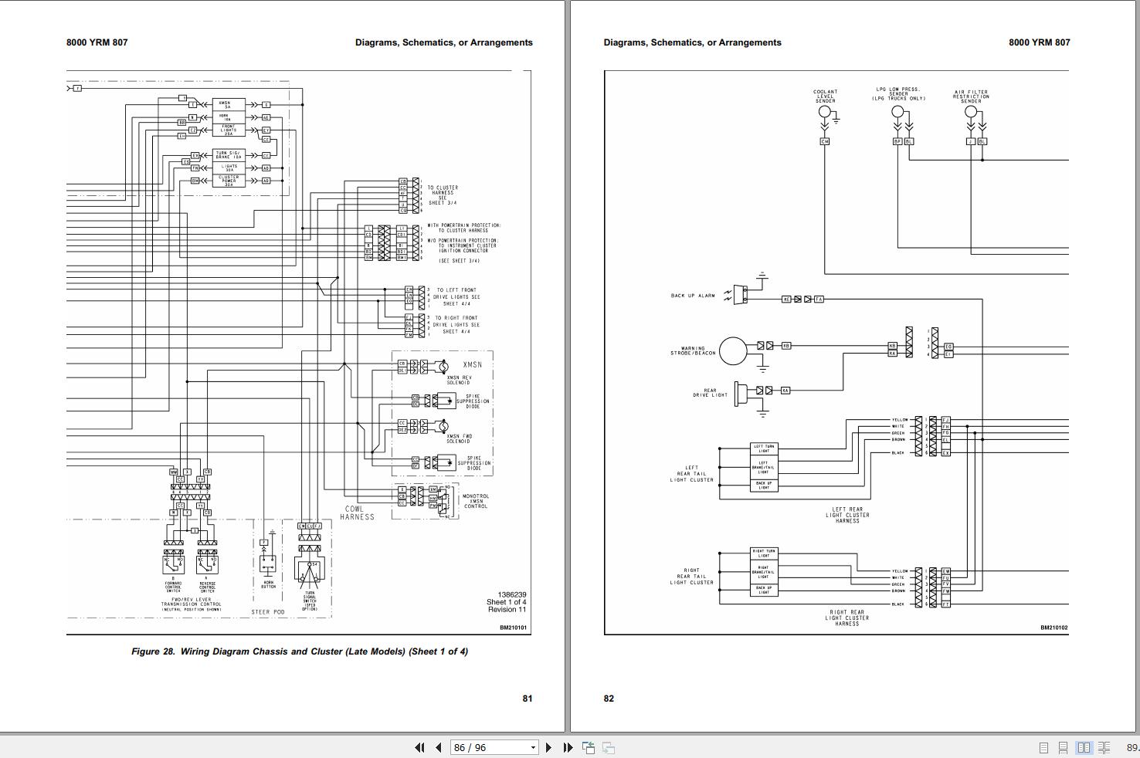1140x758 pixels.
Task: Click the STEER POD label on page 81
Action: tap(268, 612)
